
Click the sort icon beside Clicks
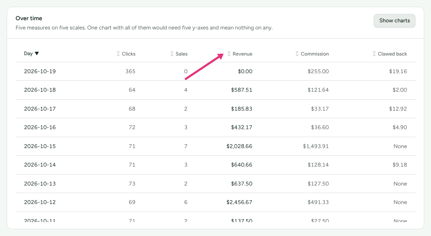[x=118, y=54]
